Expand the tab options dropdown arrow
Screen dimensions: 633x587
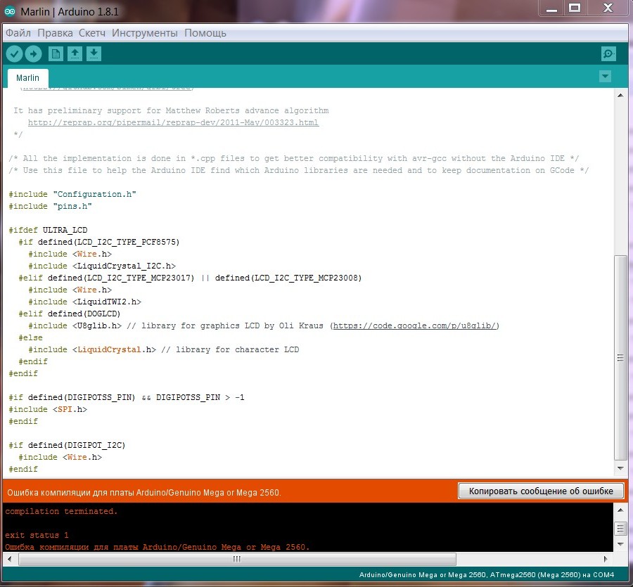(605, 76)
